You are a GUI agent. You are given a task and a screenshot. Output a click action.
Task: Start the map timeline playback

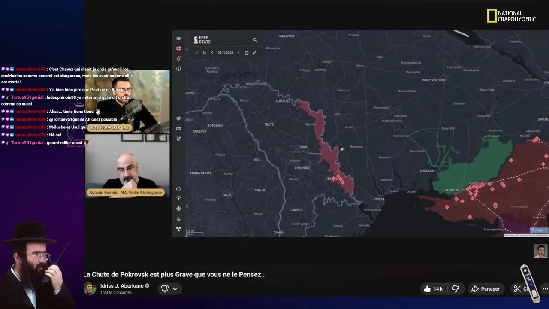tap(196, 53)
